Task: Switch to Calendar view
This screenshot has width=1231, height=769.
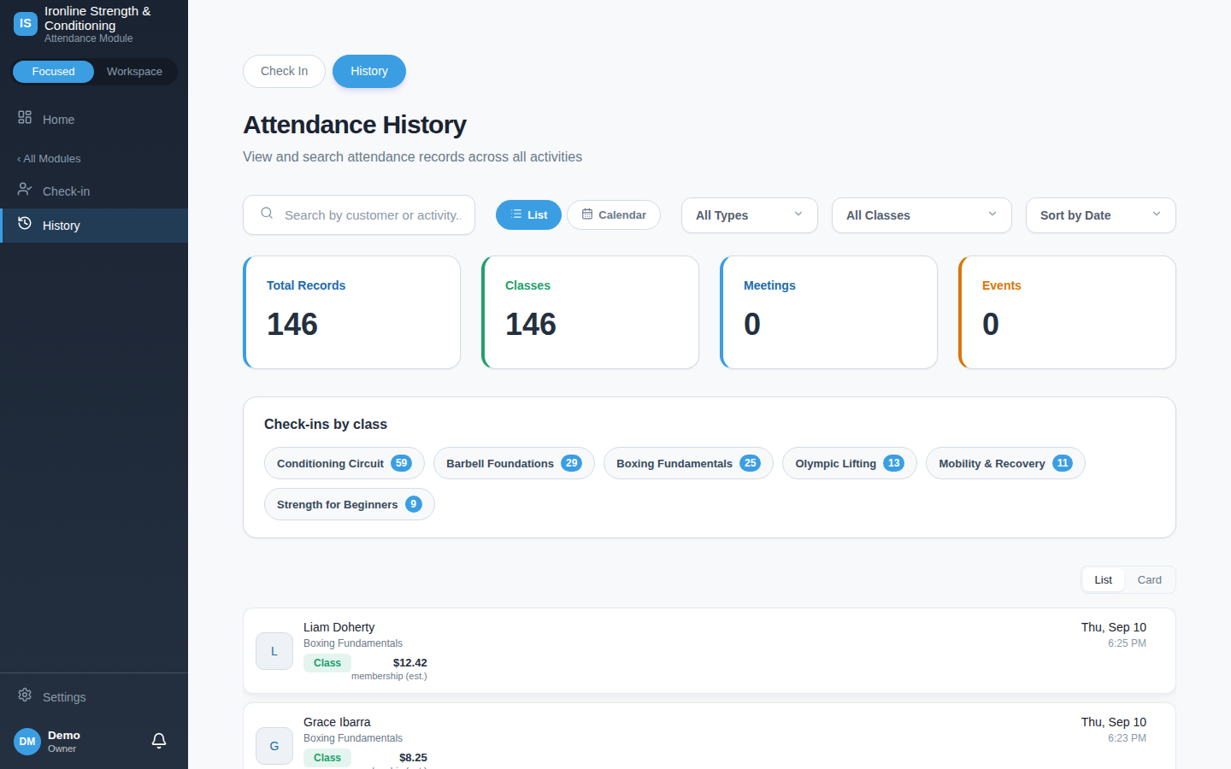Action: coord(614,214)
